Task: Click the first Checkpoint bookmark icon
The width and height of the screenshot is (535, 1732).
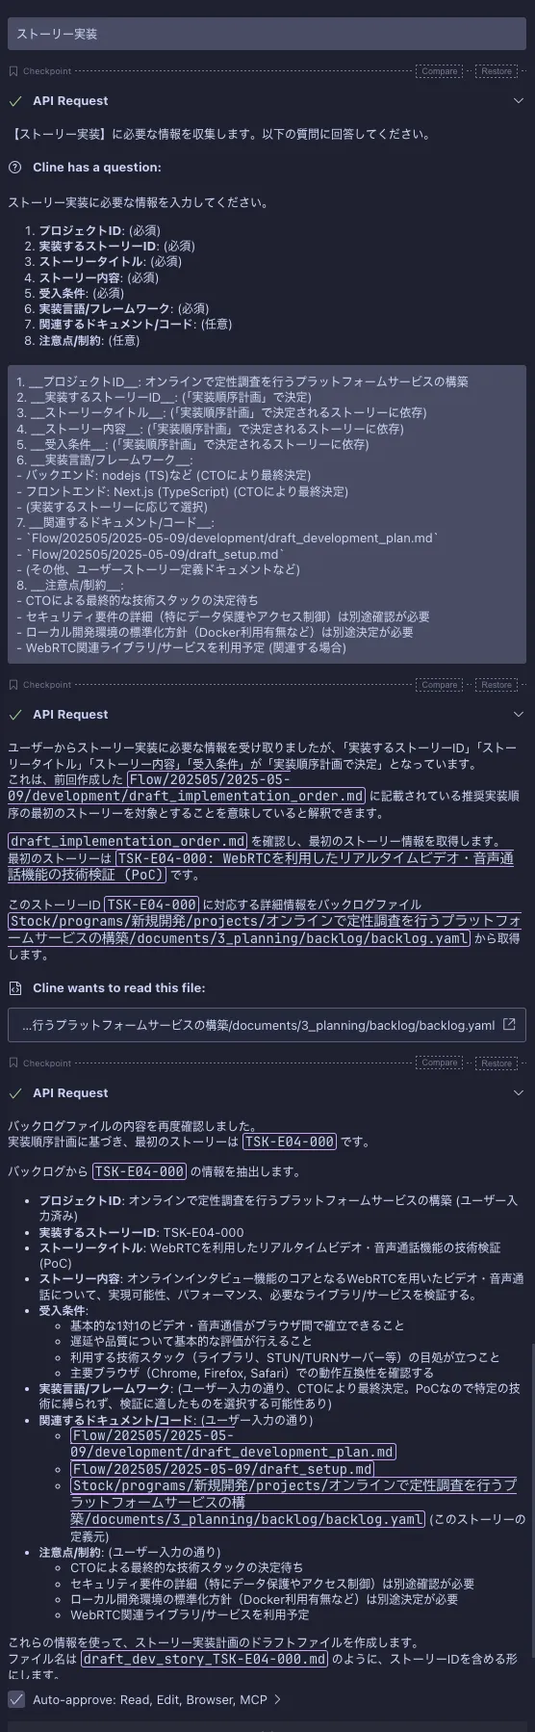Action: coord(13,71)
